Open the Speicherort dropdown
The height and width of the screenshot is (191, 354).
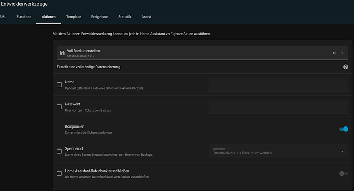279,151
